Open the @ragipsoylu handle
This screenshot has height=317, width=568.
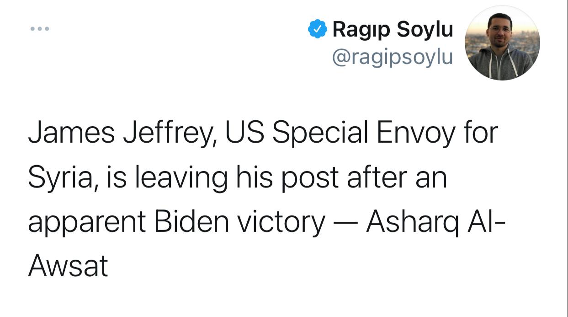tap(393, 57)
